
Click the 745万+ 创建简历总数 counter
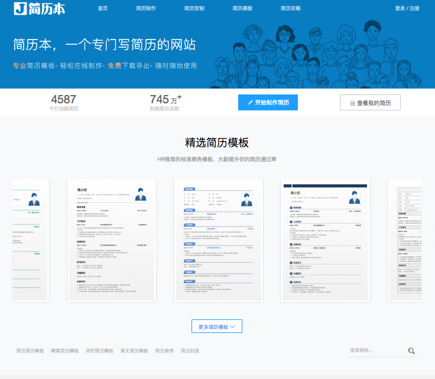click(165, 103)
